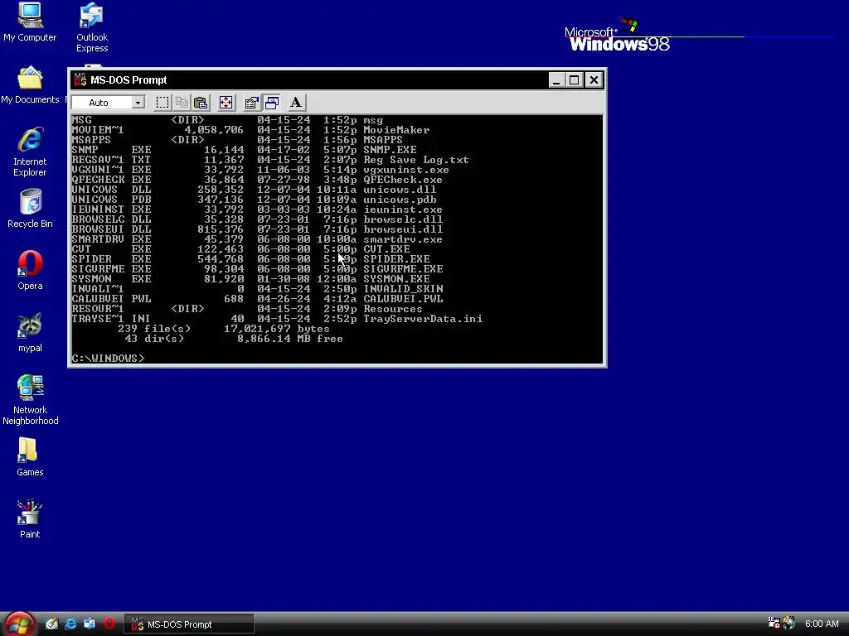This screenshot has width=849, height=636.
Task: Click the SNMP.EXE long filename
Action: click(x=390, y=150)
